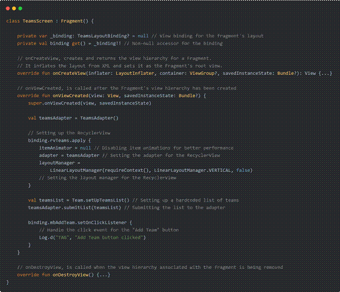340x292 pixels.
Task: Click the ViewGroup? parameter type
Action: pos(203,73)
